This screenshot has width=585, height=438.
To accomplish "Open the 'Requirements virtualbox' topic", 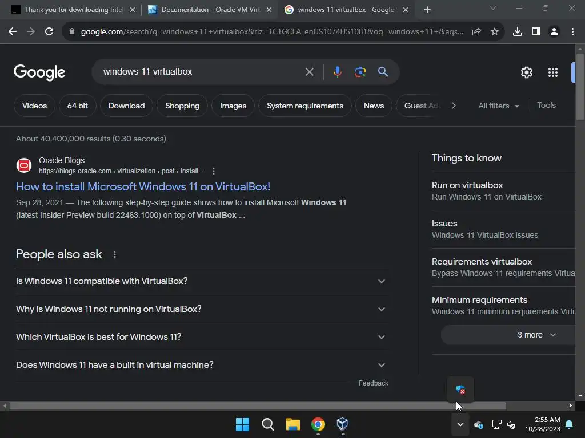I will pyautogui.click(x=503, y=267).
